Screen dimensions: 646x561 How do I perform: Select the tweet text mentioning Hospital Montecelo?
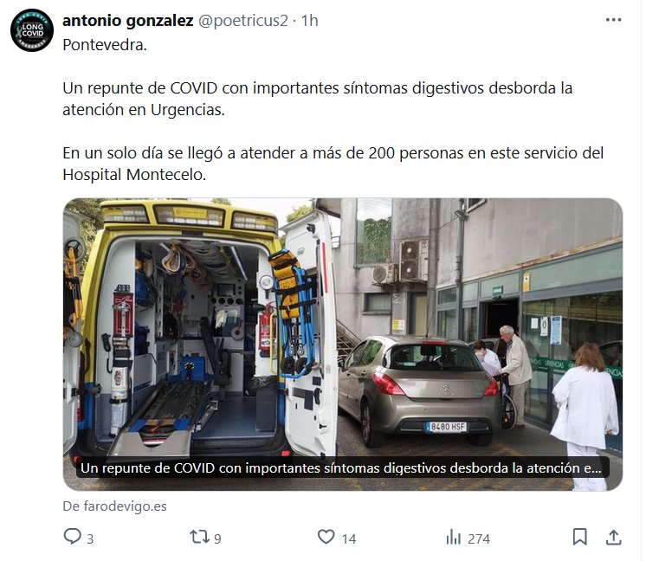(x=333, y=164)
